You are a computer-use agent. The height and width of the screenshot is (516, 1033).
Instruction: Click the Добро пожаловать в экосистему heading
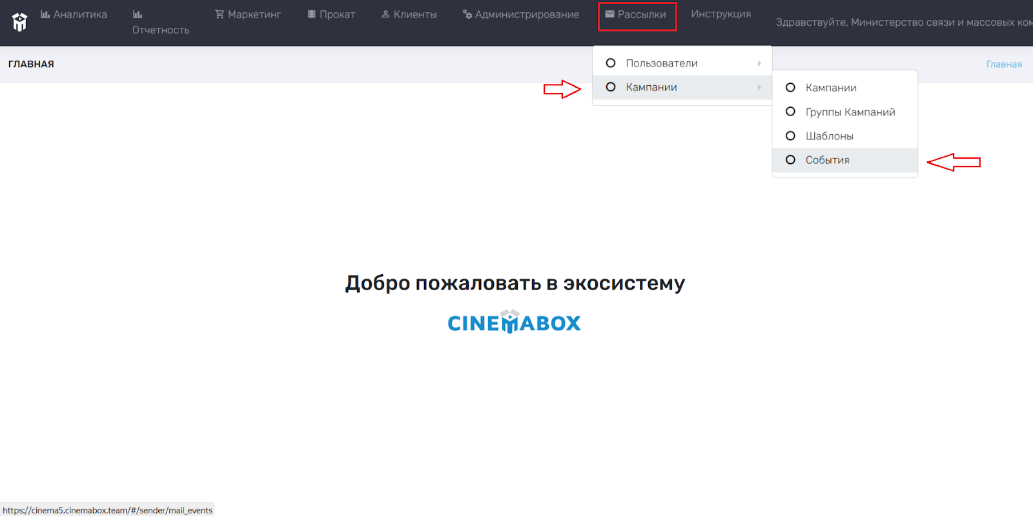pyautogui.click(x=515, y=283)
